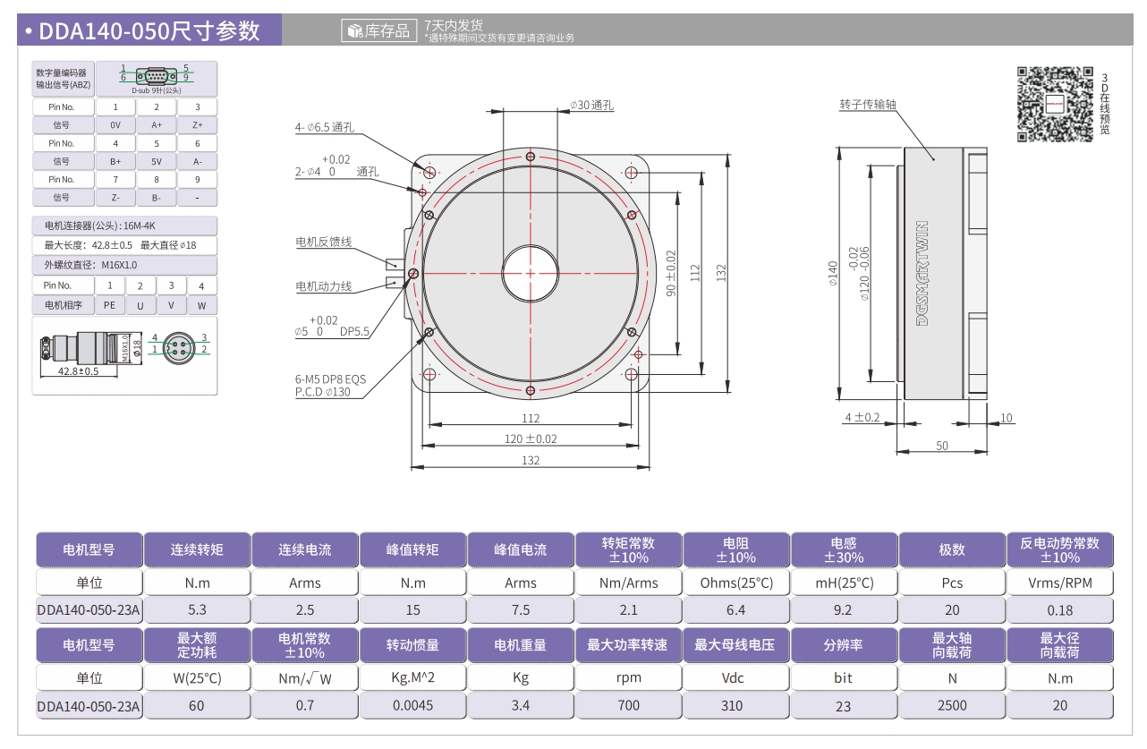
Task: Click the 转动惯量 header cell
Action: point(412,644)
